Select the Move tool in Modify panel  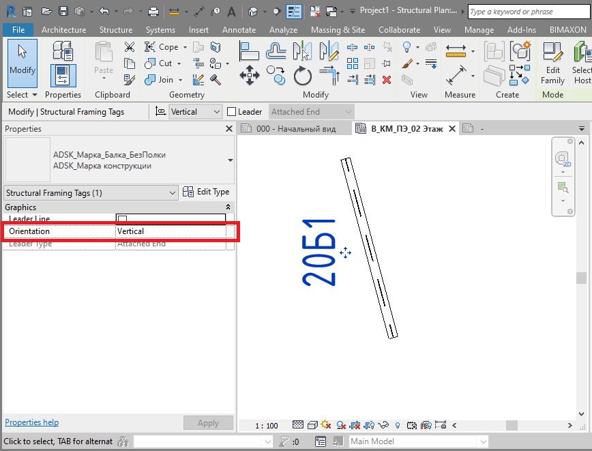(x=249, y=75)
